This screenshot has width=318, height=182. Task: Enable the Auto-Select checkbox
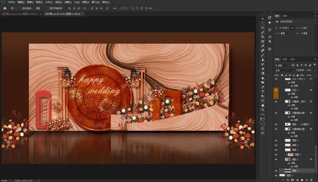pos(20,8)
